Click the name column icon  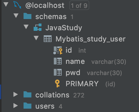coord(58,61)
